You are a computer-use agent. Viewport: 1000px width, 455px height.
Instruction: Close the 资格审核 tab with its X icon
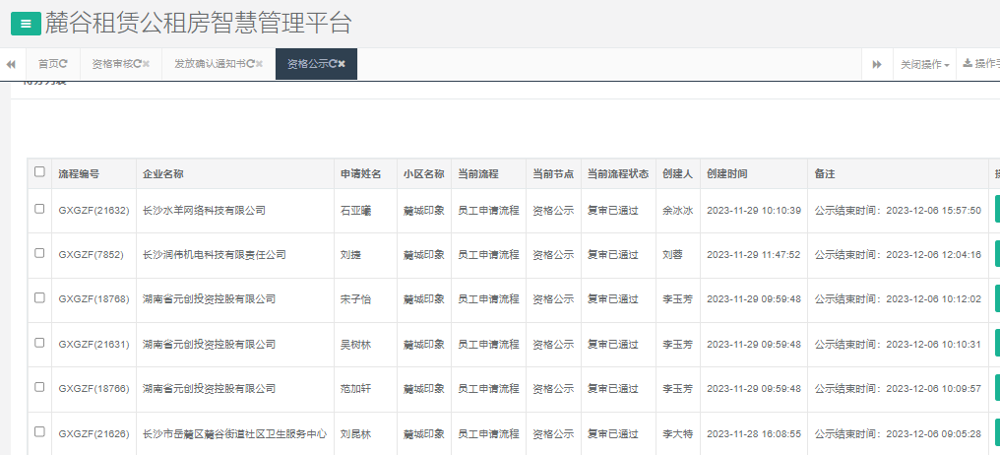147,64
